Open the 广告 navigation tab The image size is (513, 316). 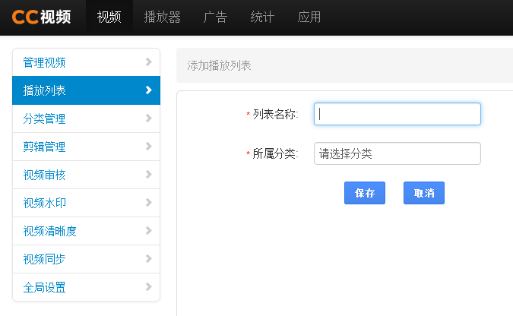point(215,17)
